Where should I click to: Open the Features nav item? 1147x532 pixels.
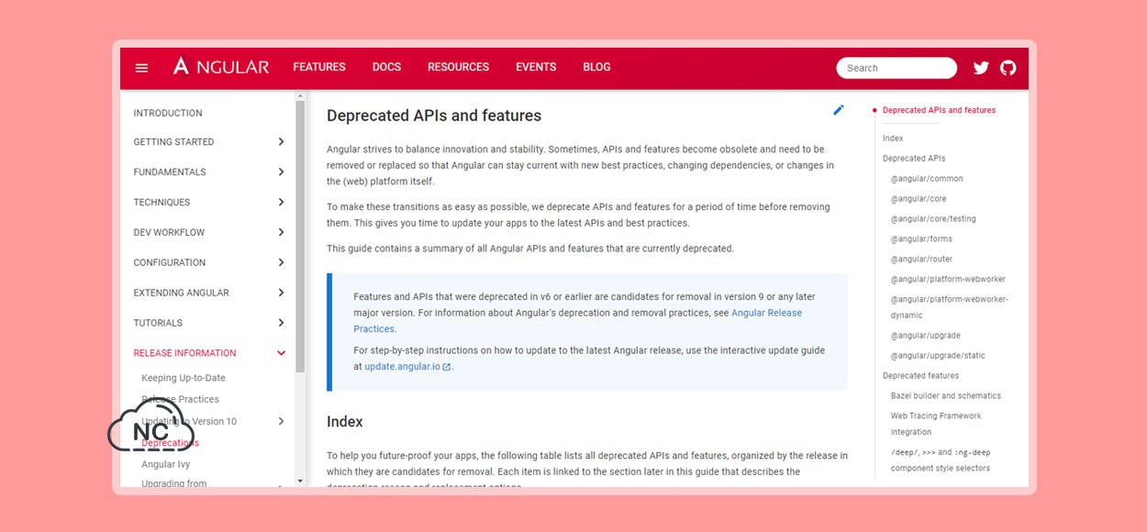click(319, 67)
